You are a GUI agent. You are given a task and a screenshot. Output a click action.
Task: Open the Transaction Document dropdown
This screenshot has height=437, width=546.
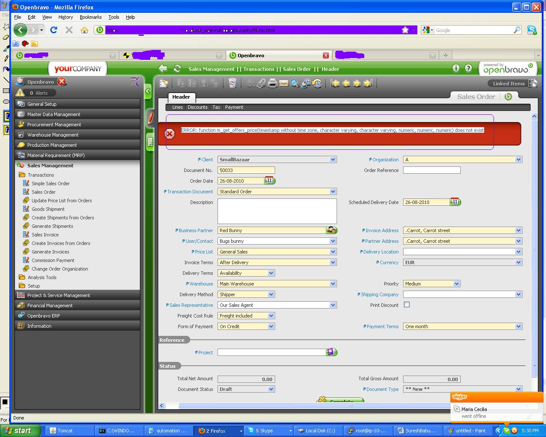(333, 192)
